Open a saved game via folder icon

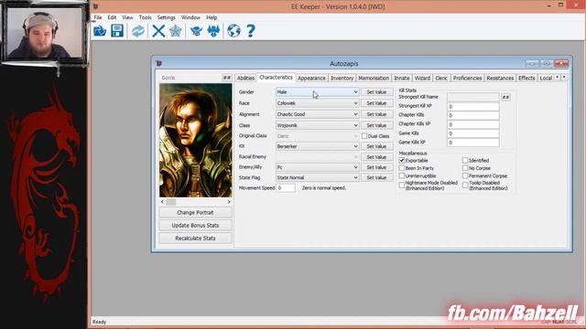pos(100,30)
